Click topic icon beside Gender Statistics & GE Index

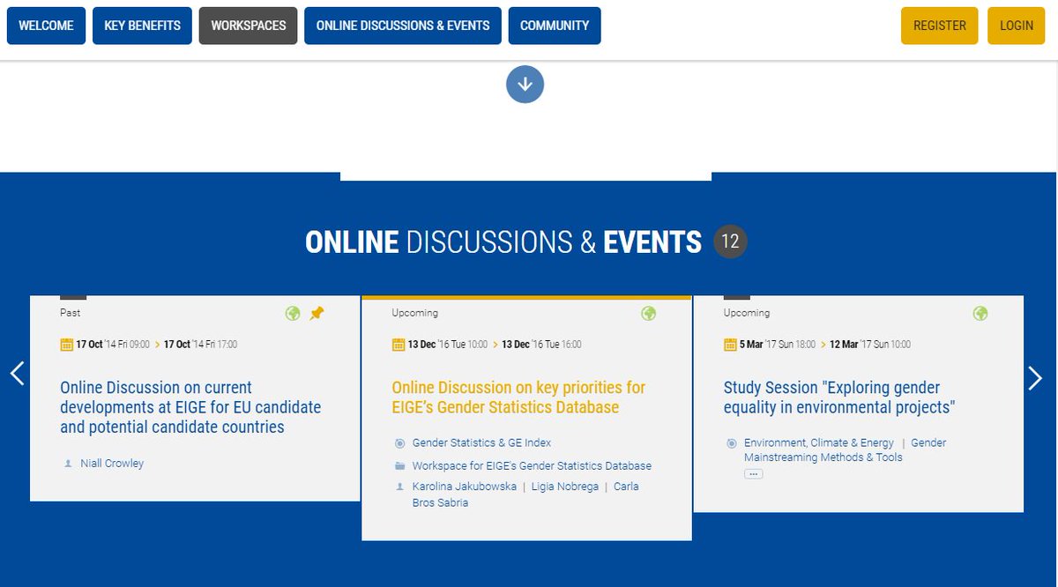[x=399, y=443]
